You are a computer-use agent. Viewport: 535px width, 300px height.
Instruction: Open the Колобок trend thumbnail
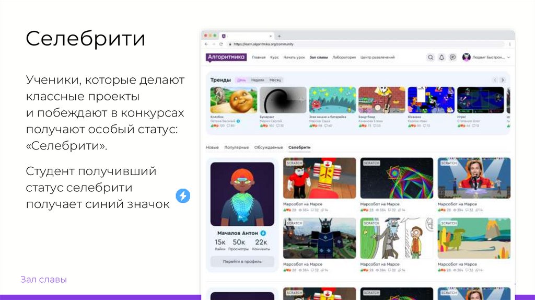point(234,100)
